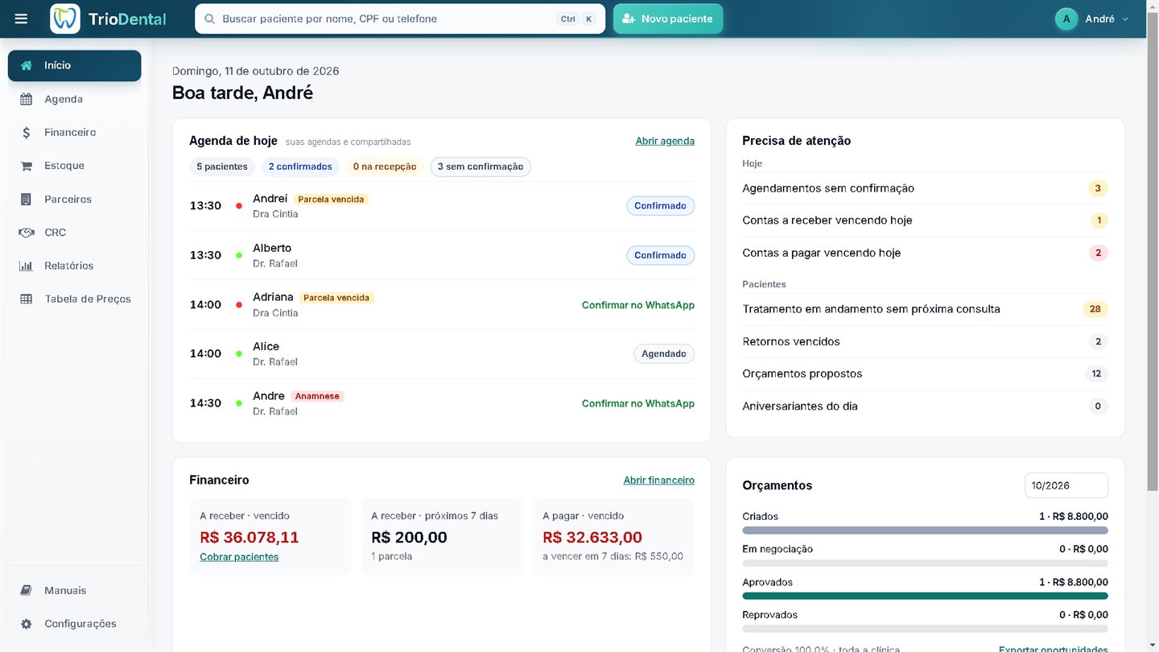Viewport: 1159px width, 652px height.
Task: Click Cobrar pacientes link
Action: 239,556
